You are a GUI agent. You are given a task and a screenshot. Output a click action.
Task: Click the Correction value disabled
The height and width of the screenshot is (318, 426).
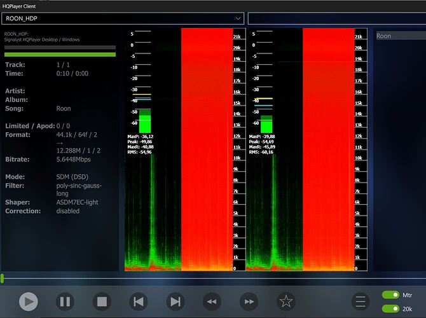pos(68,211)
